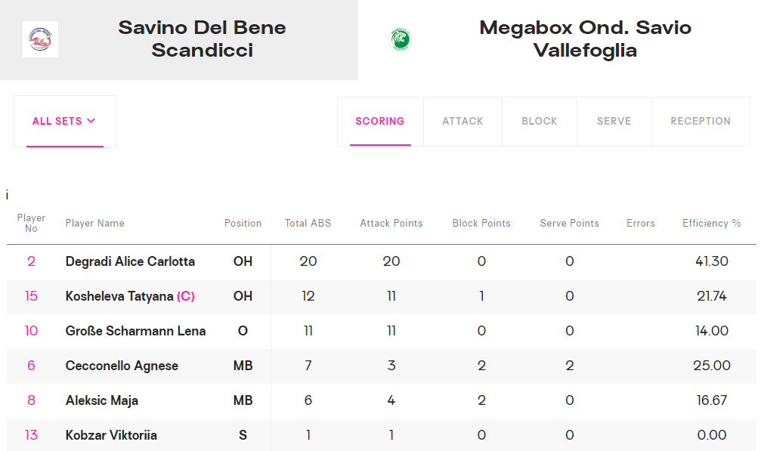Image resolution: width=764 pixels, height=451 pixels.
Task: Open player Degradi Alice Carlotta
Action: 130,261
